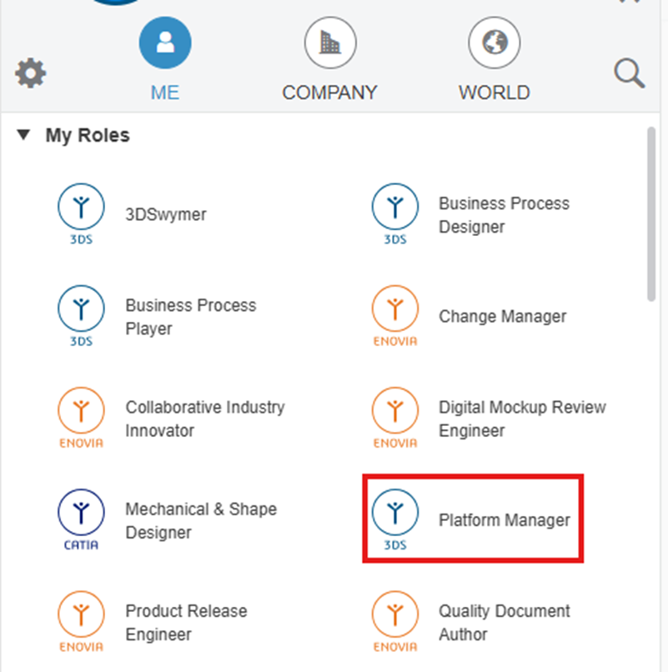
Task: Open the Business Process Player role
Action: tap(191, 317)
